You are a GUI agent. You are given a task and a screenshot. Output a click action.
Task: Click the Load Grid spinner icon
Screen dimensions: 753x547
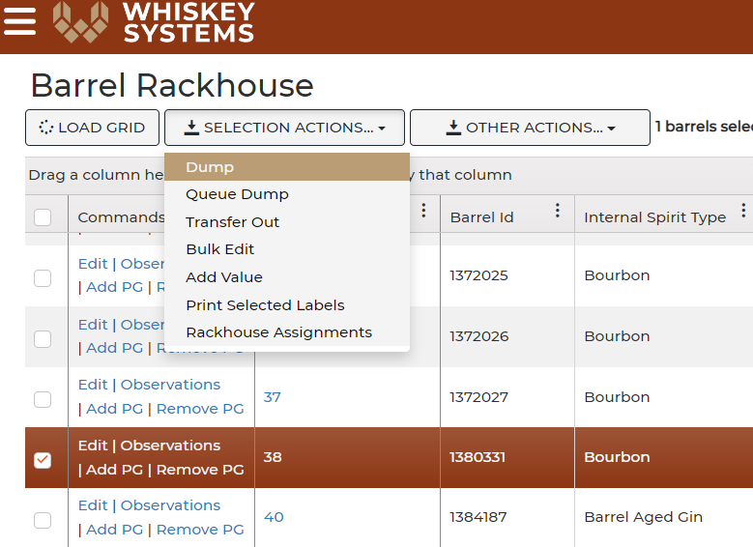pos(45,128)
